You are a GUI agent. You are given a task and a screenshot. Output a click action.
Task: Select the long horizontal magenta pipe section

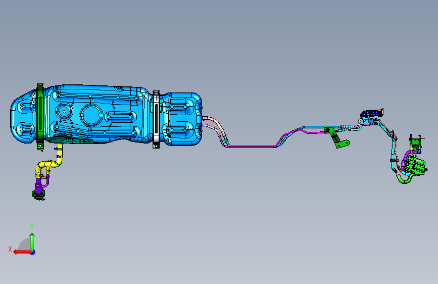[252, 147]
